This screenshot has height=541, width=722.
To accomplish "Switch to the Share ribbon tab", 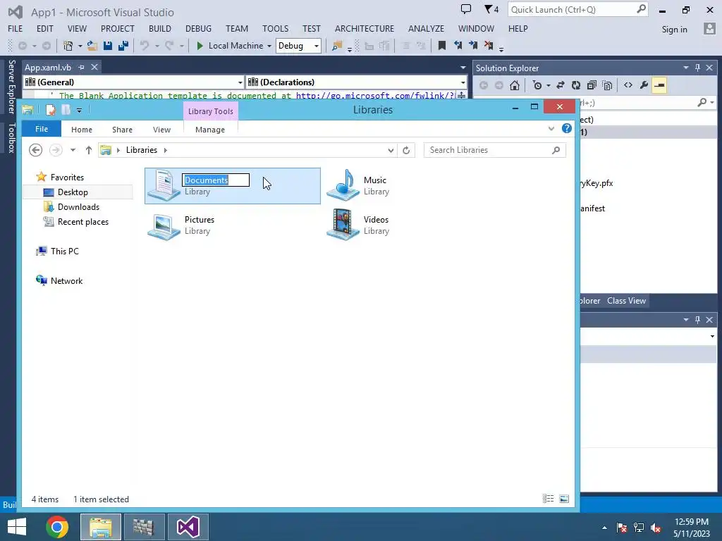I will (122, 130).
